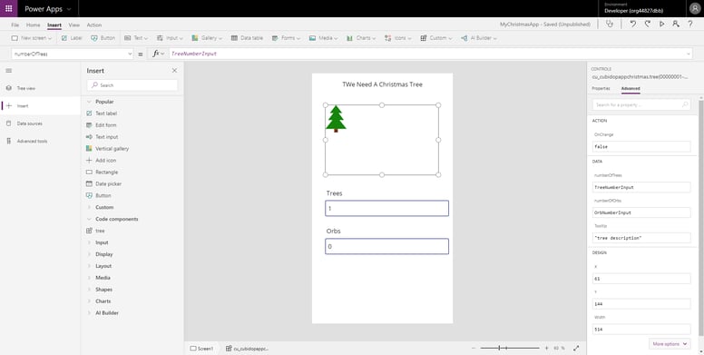Toggle the hamburger navigation menu
704x355 pixels.
[8, 71]
